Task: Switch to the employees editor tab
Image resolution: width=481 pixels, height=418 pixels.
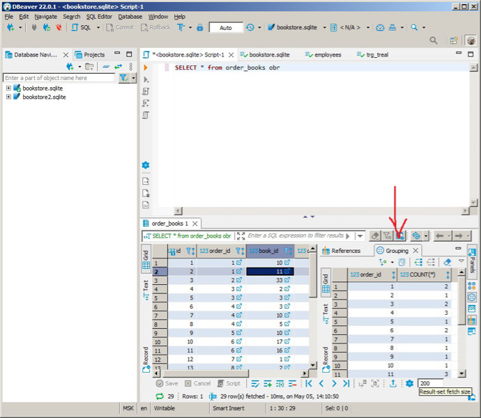Action: tap(323, 54)
